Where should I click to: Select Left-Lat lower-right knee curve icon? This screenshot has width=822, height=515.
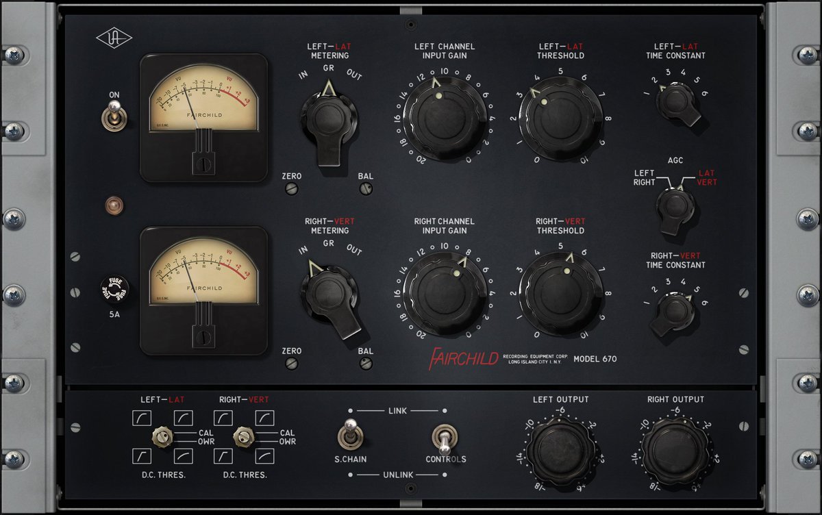pyautogui.click(x=183, y=455)
